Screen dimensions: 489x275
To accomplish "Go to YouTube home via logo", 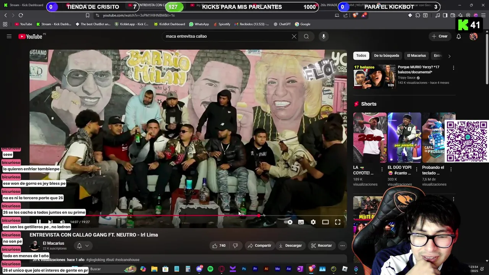I will point(30,37).
